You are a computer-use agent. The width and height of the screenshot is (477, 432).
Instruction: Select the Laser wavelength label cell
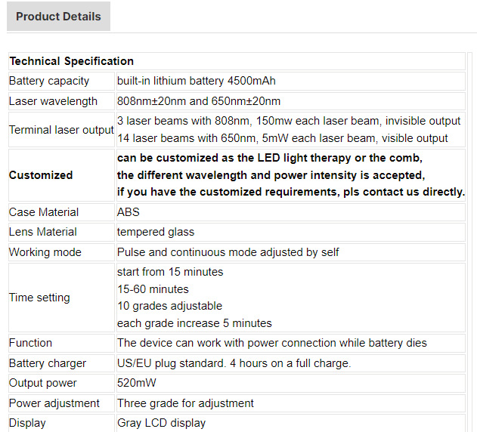coord(53,101)
